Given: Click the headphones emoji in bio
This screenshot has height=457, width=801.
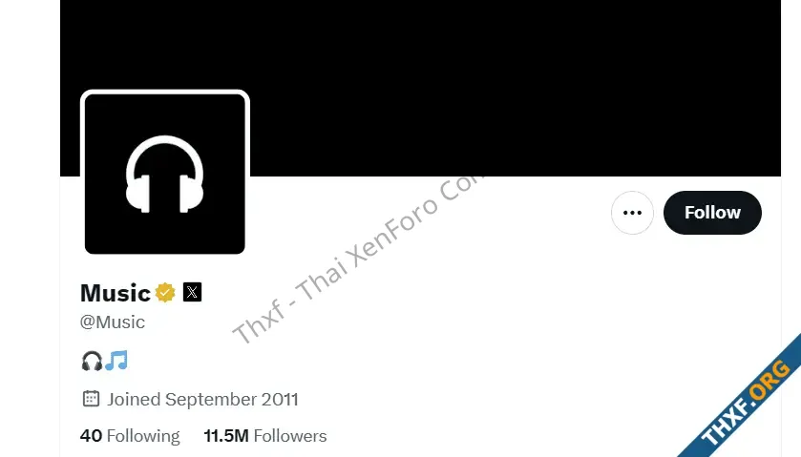Looking at the screenshot, I should (92, 361).
